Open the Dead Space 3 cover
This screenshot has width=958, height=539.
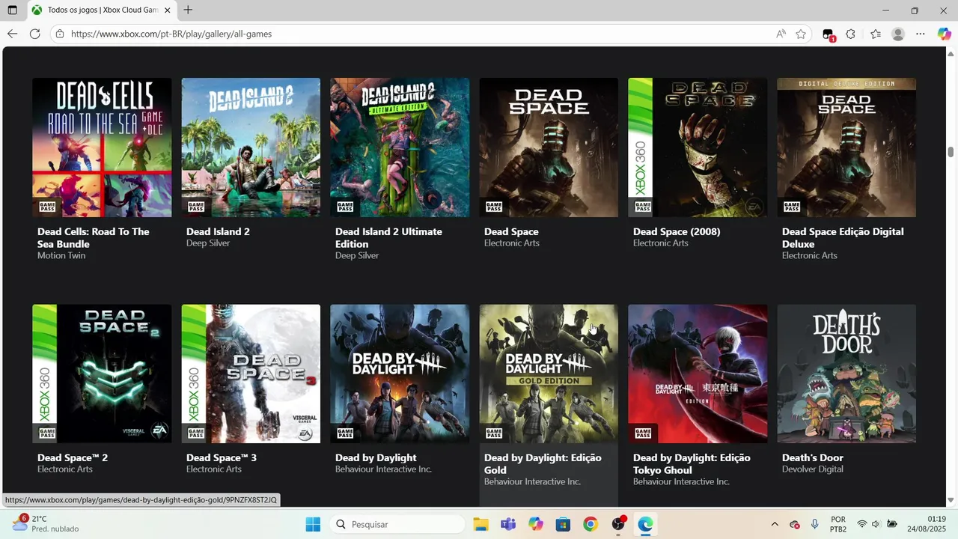point(251,374)
